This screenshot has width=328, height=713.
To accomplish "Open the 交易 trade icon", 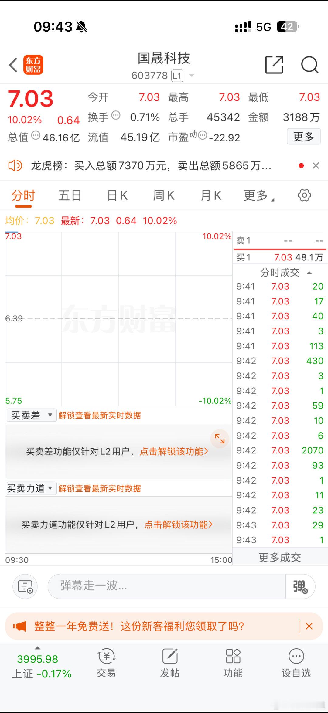I will pyautogui.click(x=106, y=663).
